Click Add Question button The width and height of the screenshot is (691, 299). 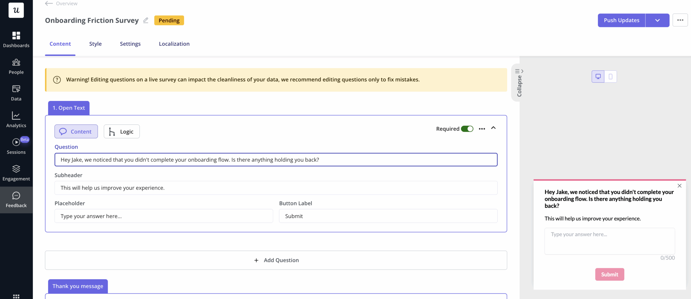[x=276, y=260]
